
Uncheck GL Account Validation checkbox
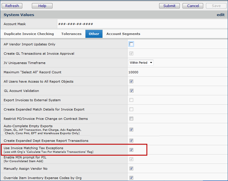coord(131,91)
